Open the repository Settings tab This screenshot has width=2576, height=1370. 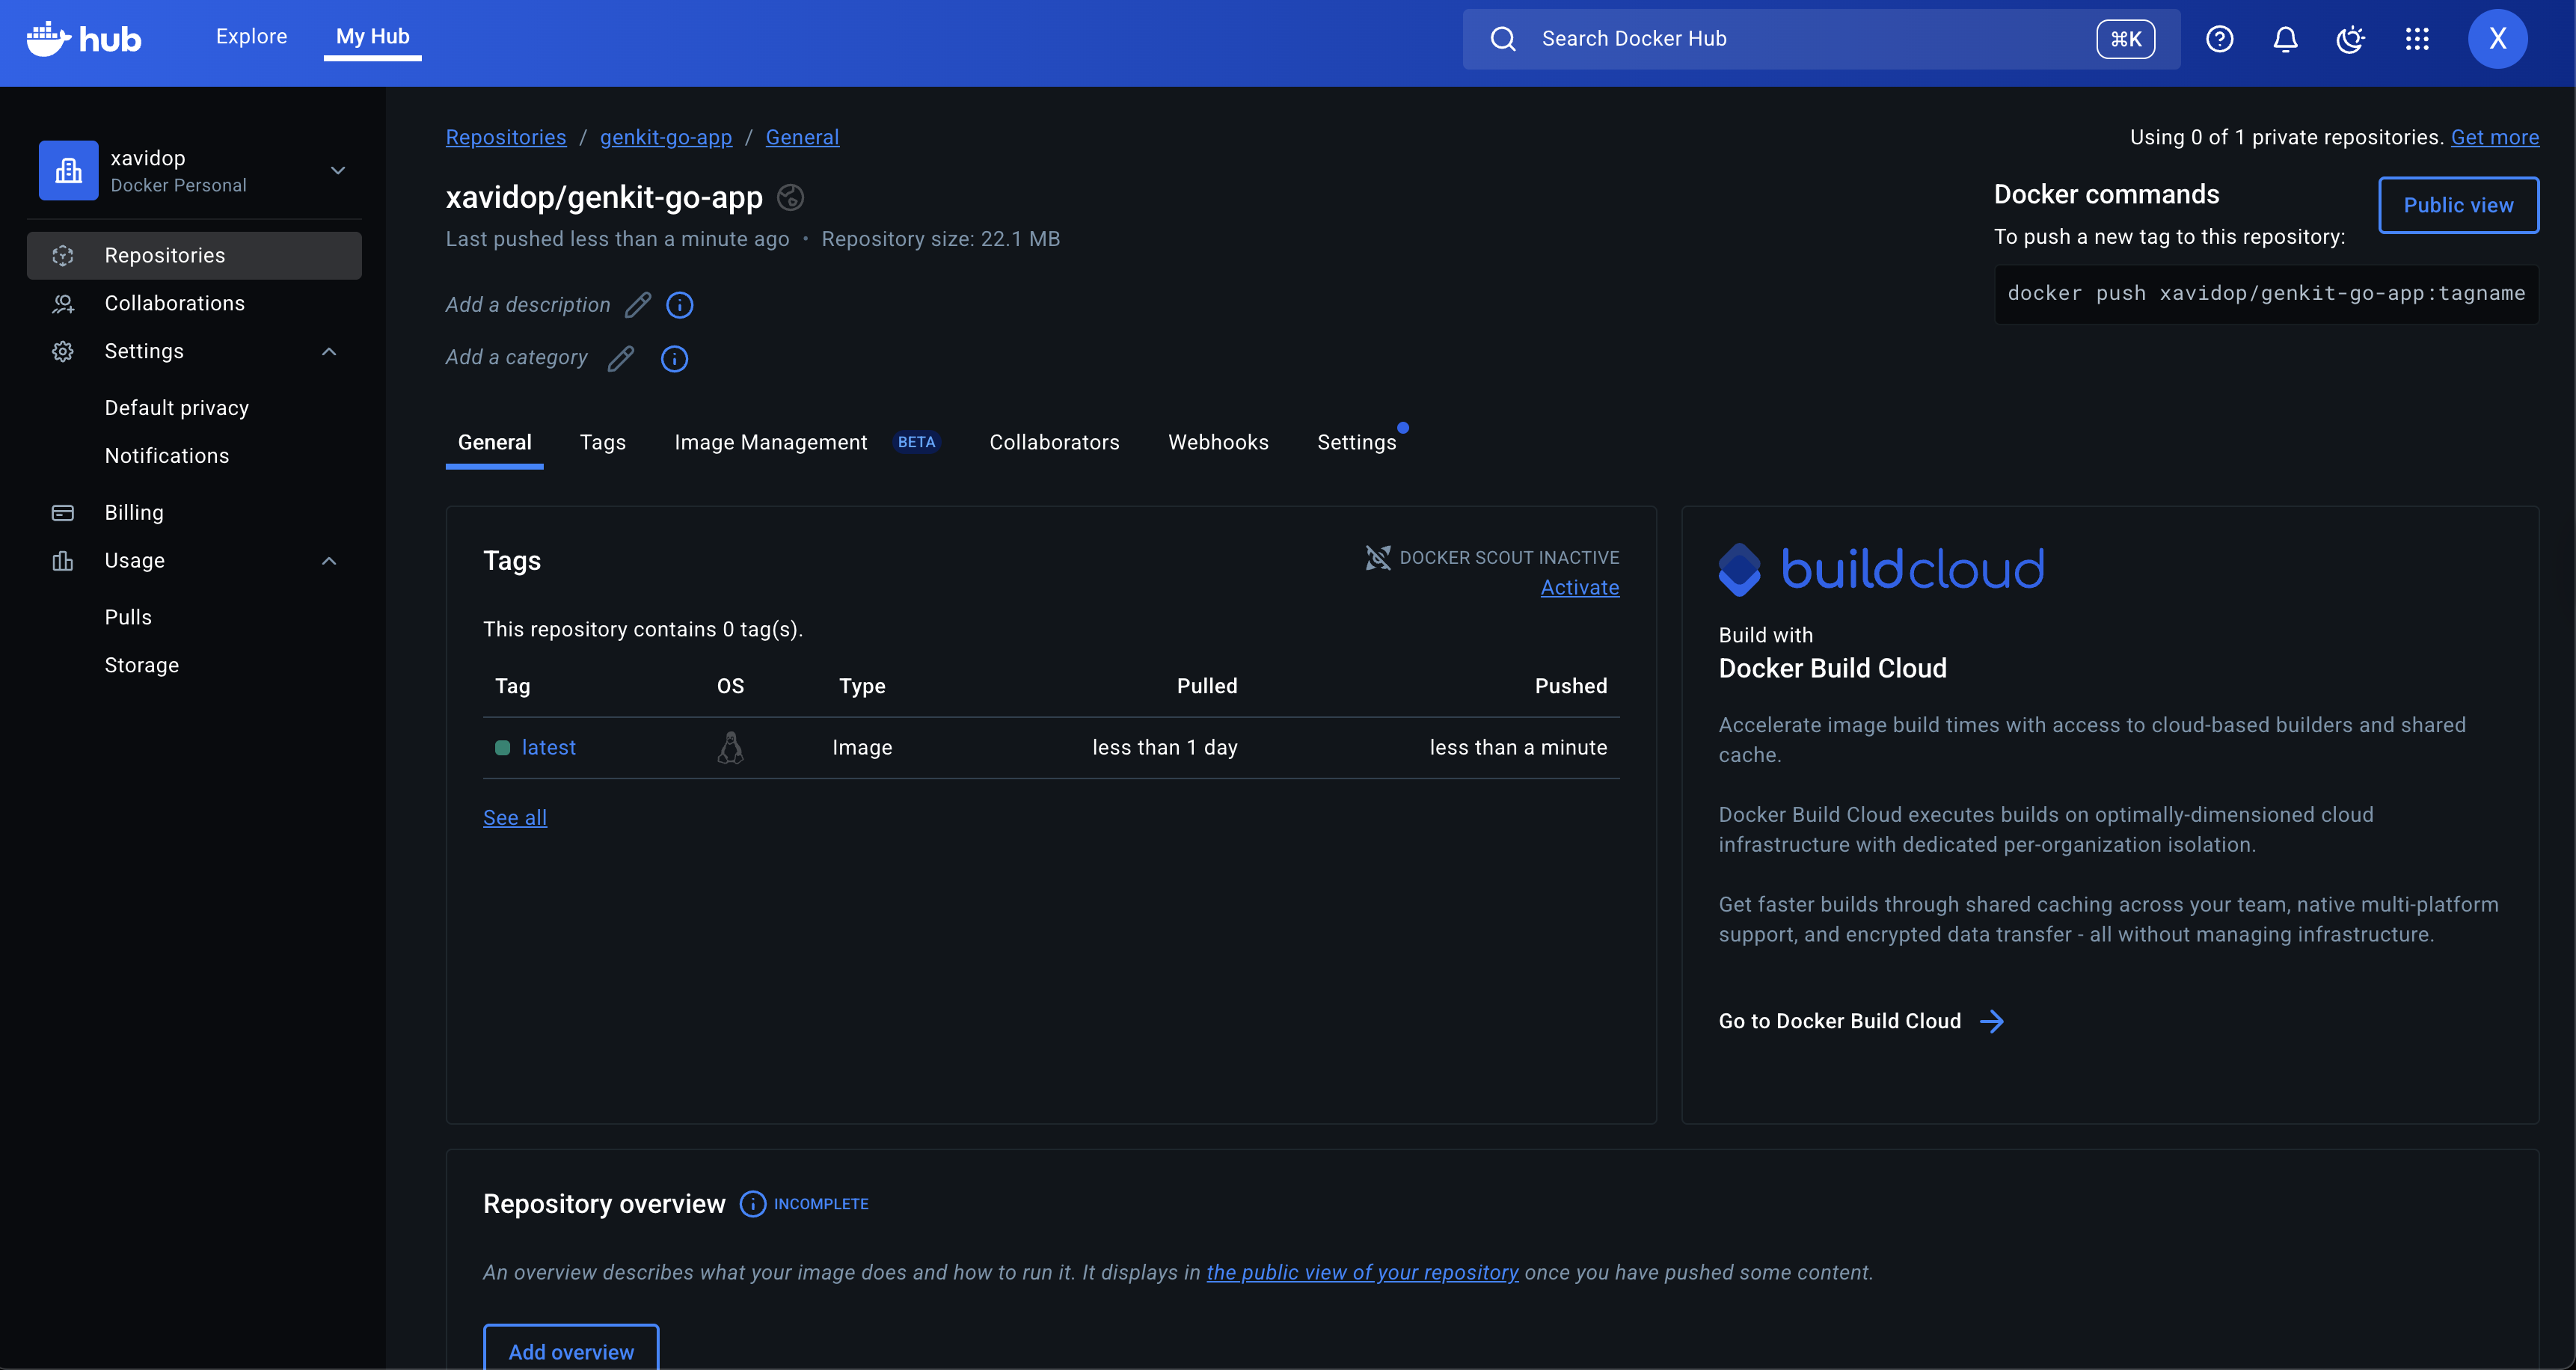[x=1357, y=442]
